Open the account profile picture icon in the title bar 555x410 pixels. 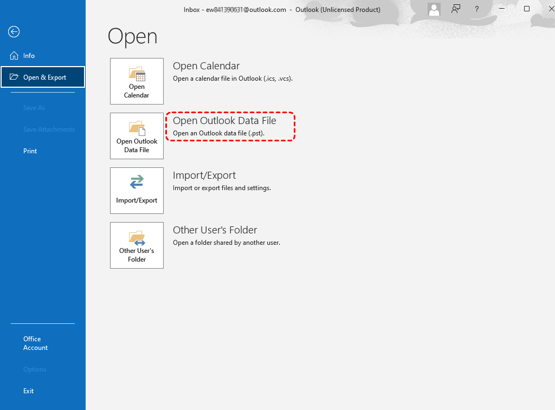[434, 9]
